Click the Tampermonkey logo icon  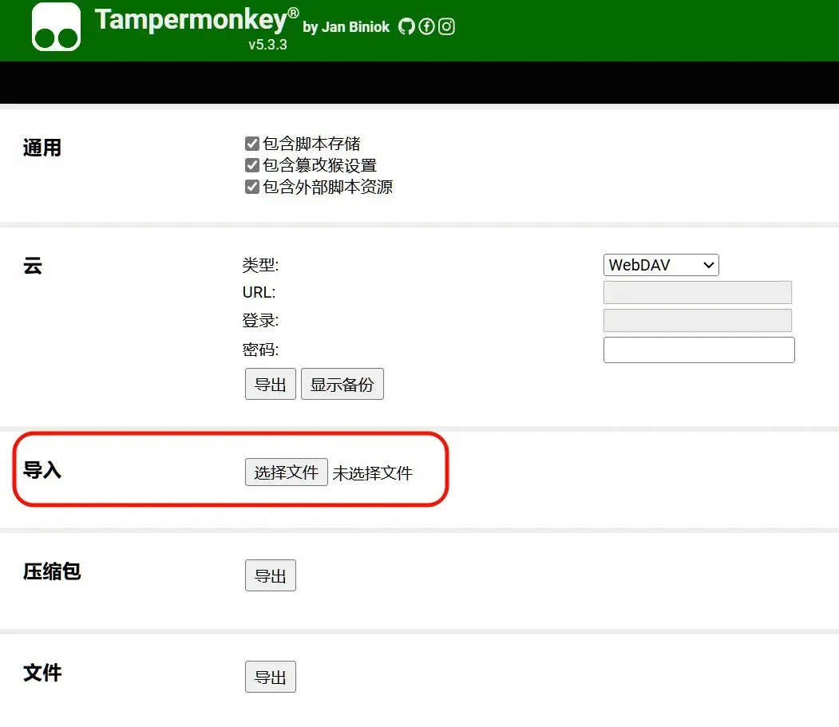pos(56,27)
